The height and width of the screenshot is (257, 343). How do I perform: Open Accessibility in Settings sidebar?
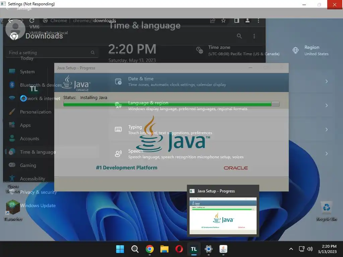[x=32, y=179]
